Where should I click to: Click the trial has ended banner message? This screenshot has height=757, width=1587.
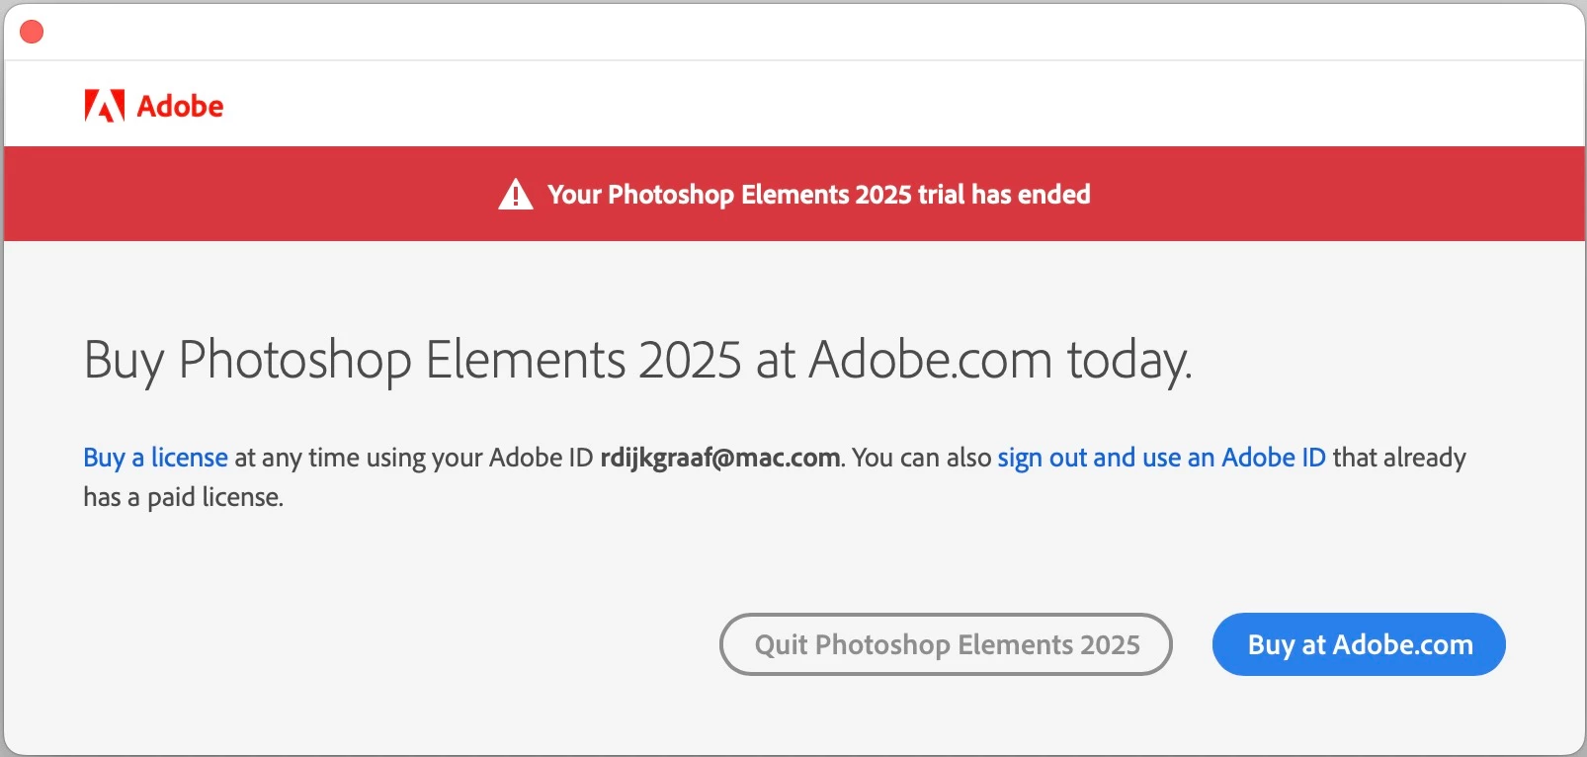[818, 195]
